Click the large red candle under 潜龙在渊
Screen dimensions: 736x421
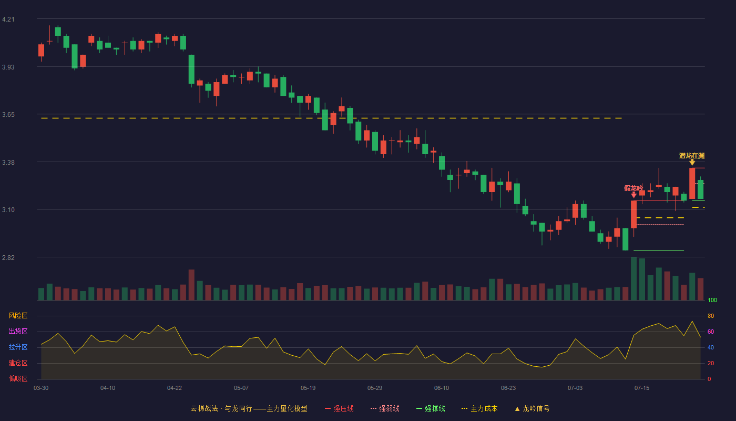click(692, 183)
